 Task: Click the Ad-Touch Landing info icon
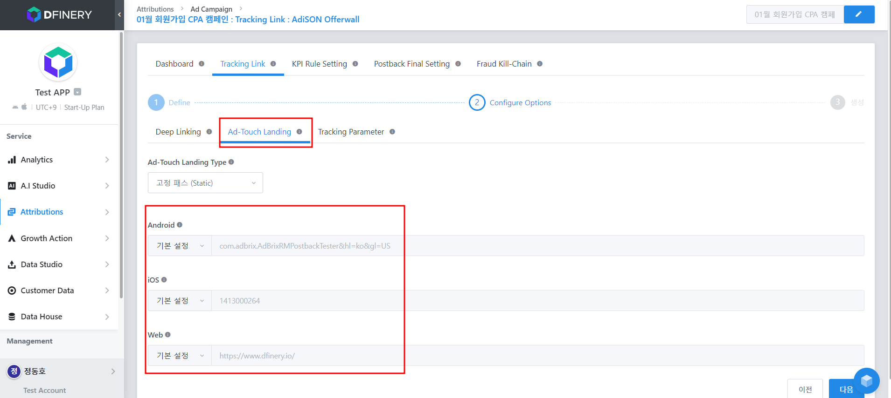(299, 132)
